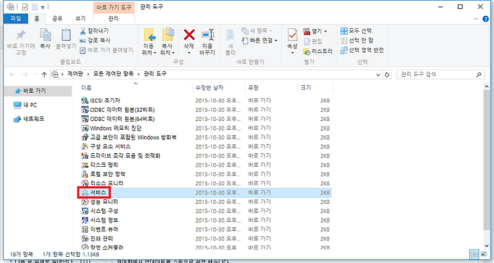This screenshot has height=263, width=494.
Task: Select the ODBC 데이터 원본(32비트) icon
Action: pyautogui.click(x=84, y=109)
